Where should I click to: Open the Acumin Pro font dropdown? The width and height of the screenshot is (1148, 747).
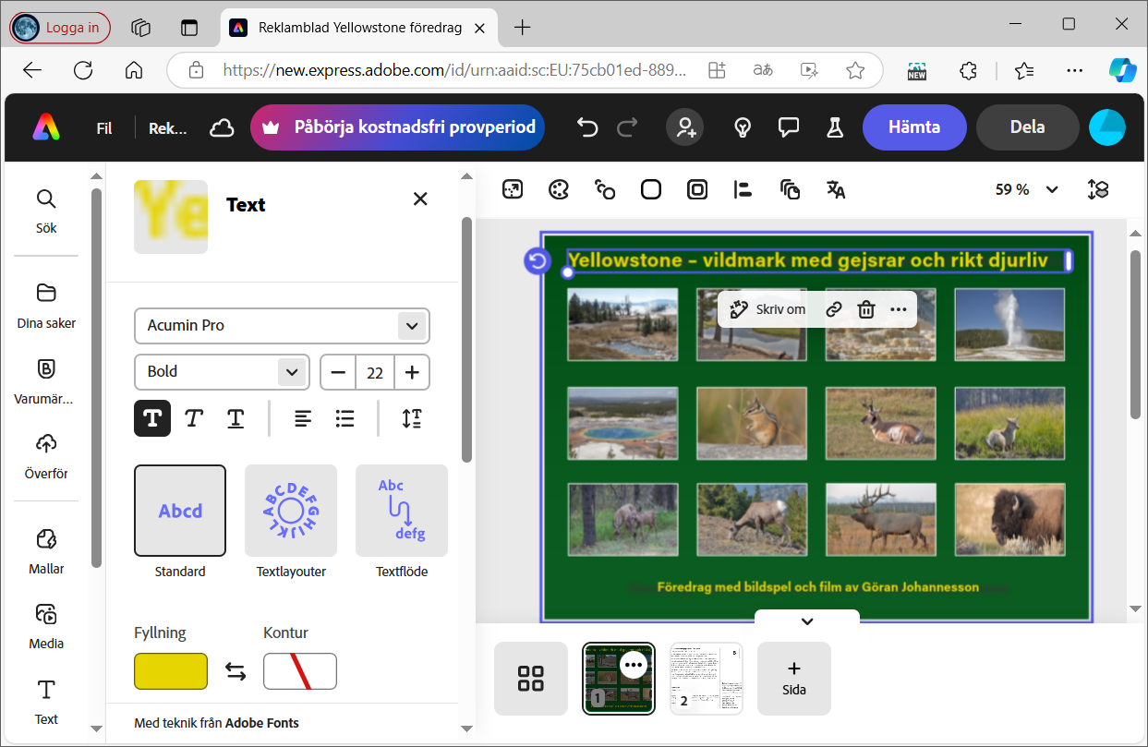tap(282, 325)
